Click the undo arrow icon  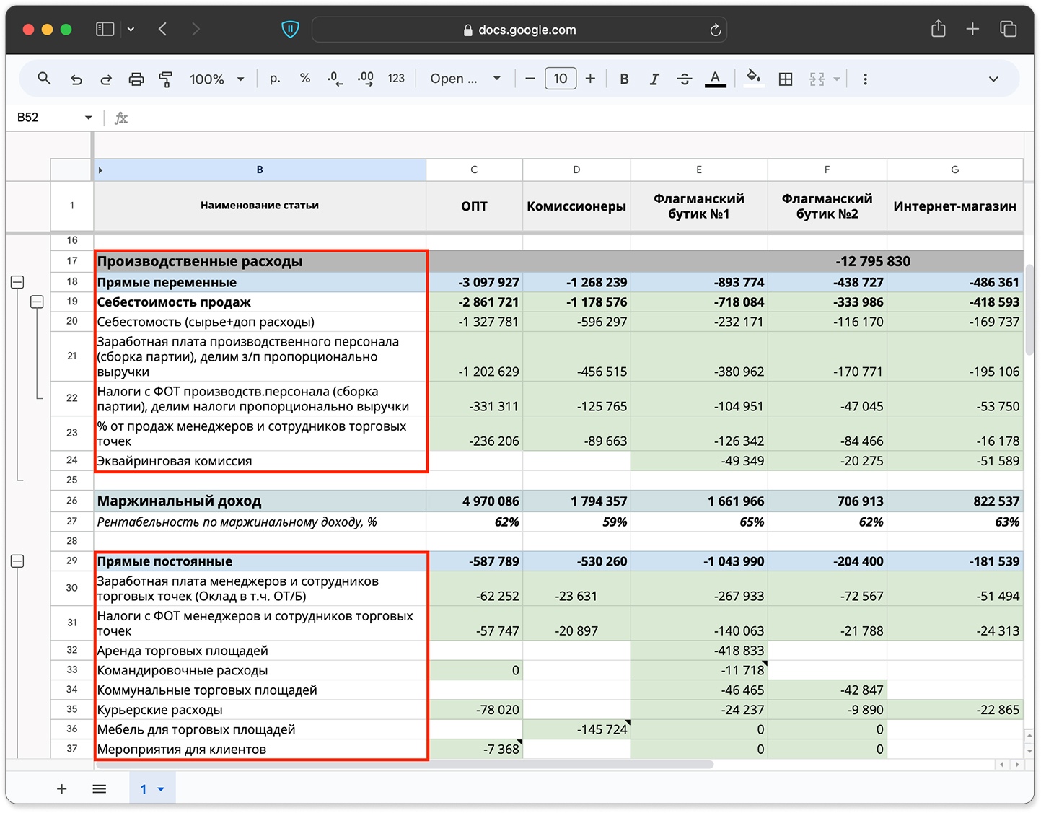pos(76,79)
